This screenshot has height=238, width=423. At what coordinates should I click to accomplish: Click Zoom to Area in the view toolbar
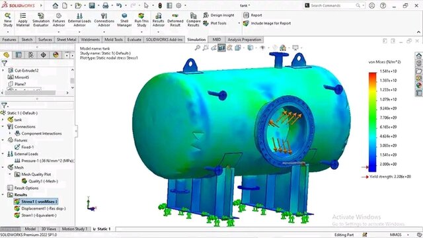206,48
